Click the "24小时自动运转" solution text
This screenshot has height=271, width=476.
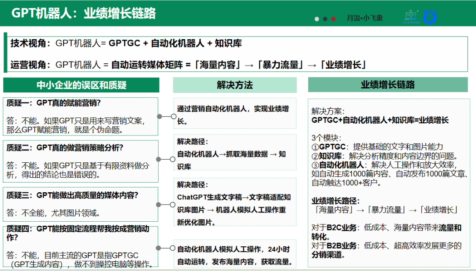234,256
